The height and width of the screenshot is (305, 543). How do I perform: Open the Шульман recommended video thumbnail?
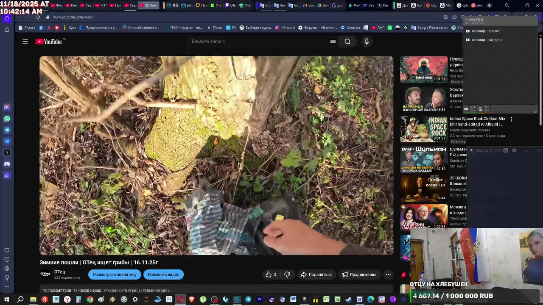[424, 159]
